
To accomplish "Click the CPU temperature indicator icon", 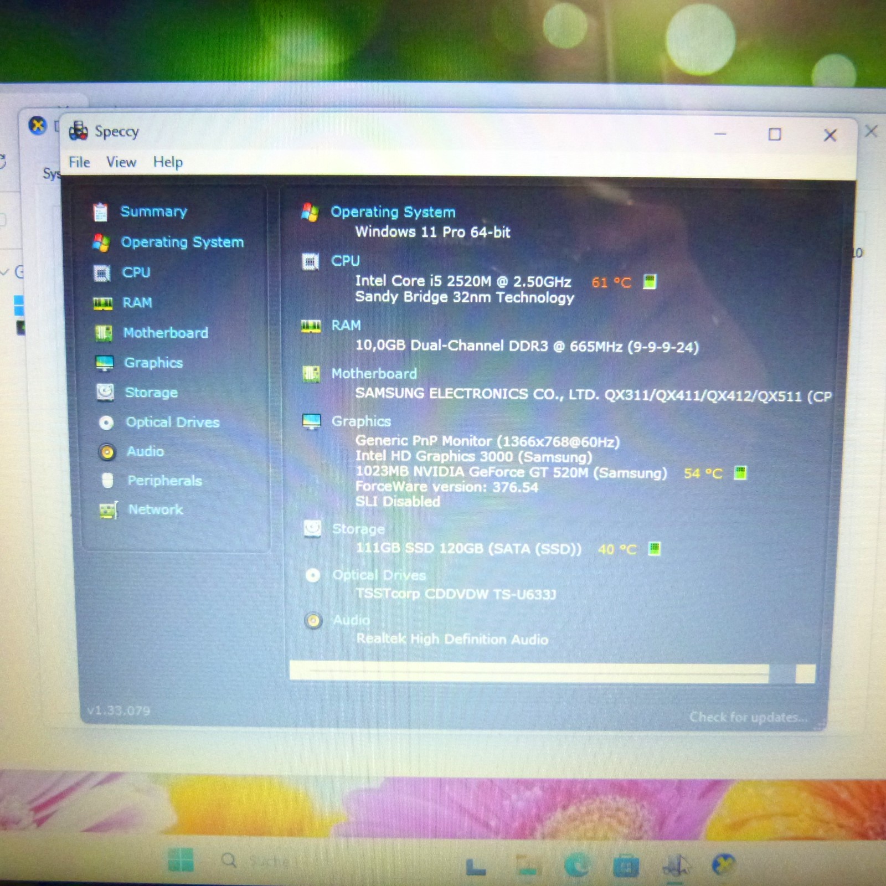I will 650,281.
